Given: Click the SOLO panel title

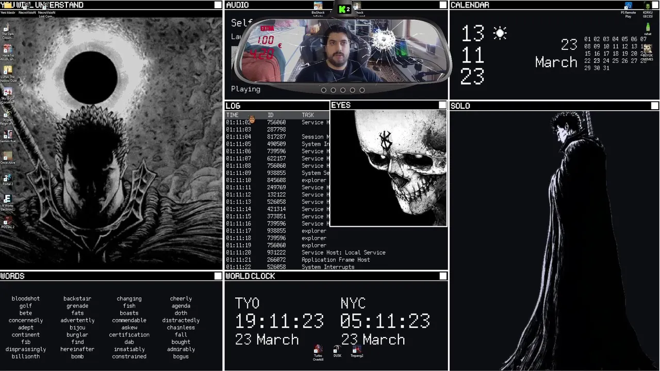Looking at the screenshot, I should coord(460,106).
